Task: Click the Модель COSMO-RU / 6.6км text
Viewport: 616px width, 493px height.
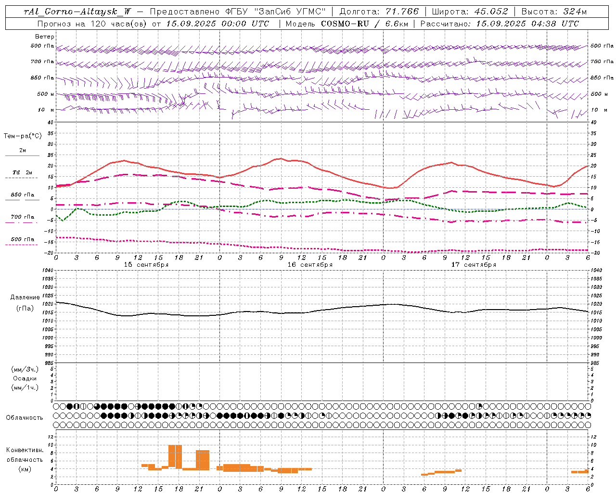Action: pyautogui.click(x=347, y=23)
